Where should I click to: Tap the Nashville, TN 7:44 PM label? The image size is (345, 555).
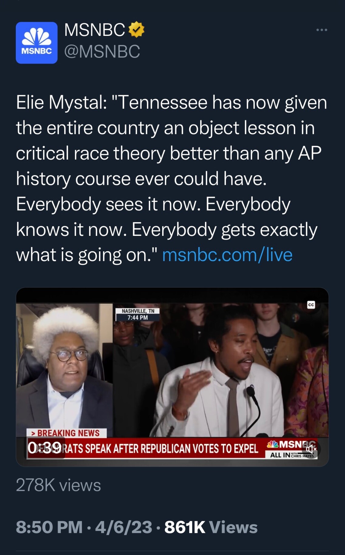coord(138,314)
